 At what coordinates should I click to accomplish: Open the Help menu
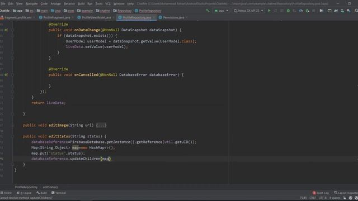pos(130,4)
